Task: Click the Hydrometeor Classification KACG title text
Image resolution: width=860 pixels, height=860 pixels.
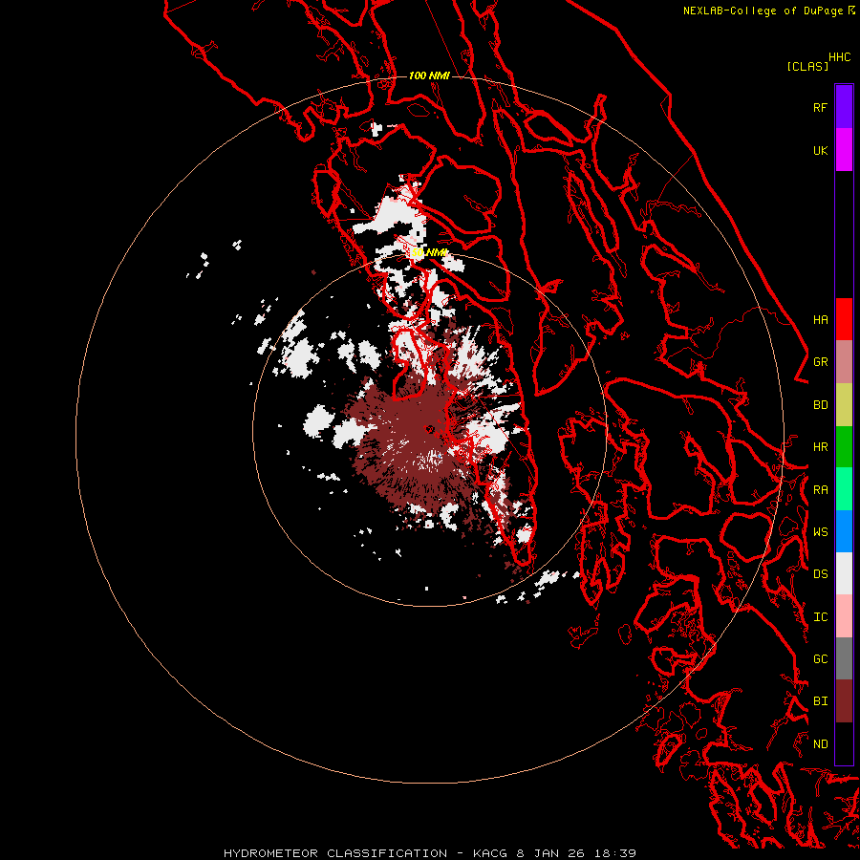Action: click(430, 853)
